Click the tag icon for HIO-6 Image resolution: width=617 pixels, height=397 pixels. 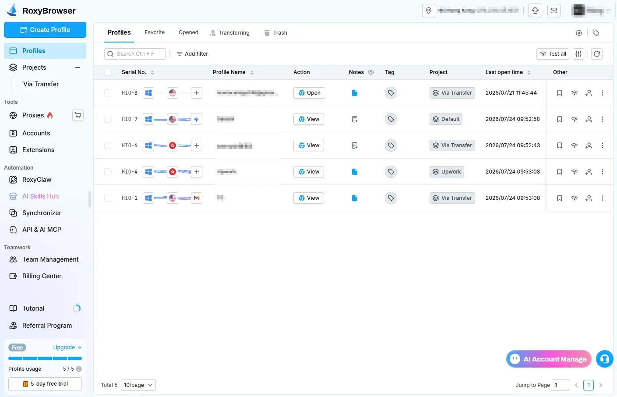pos(391,145)
